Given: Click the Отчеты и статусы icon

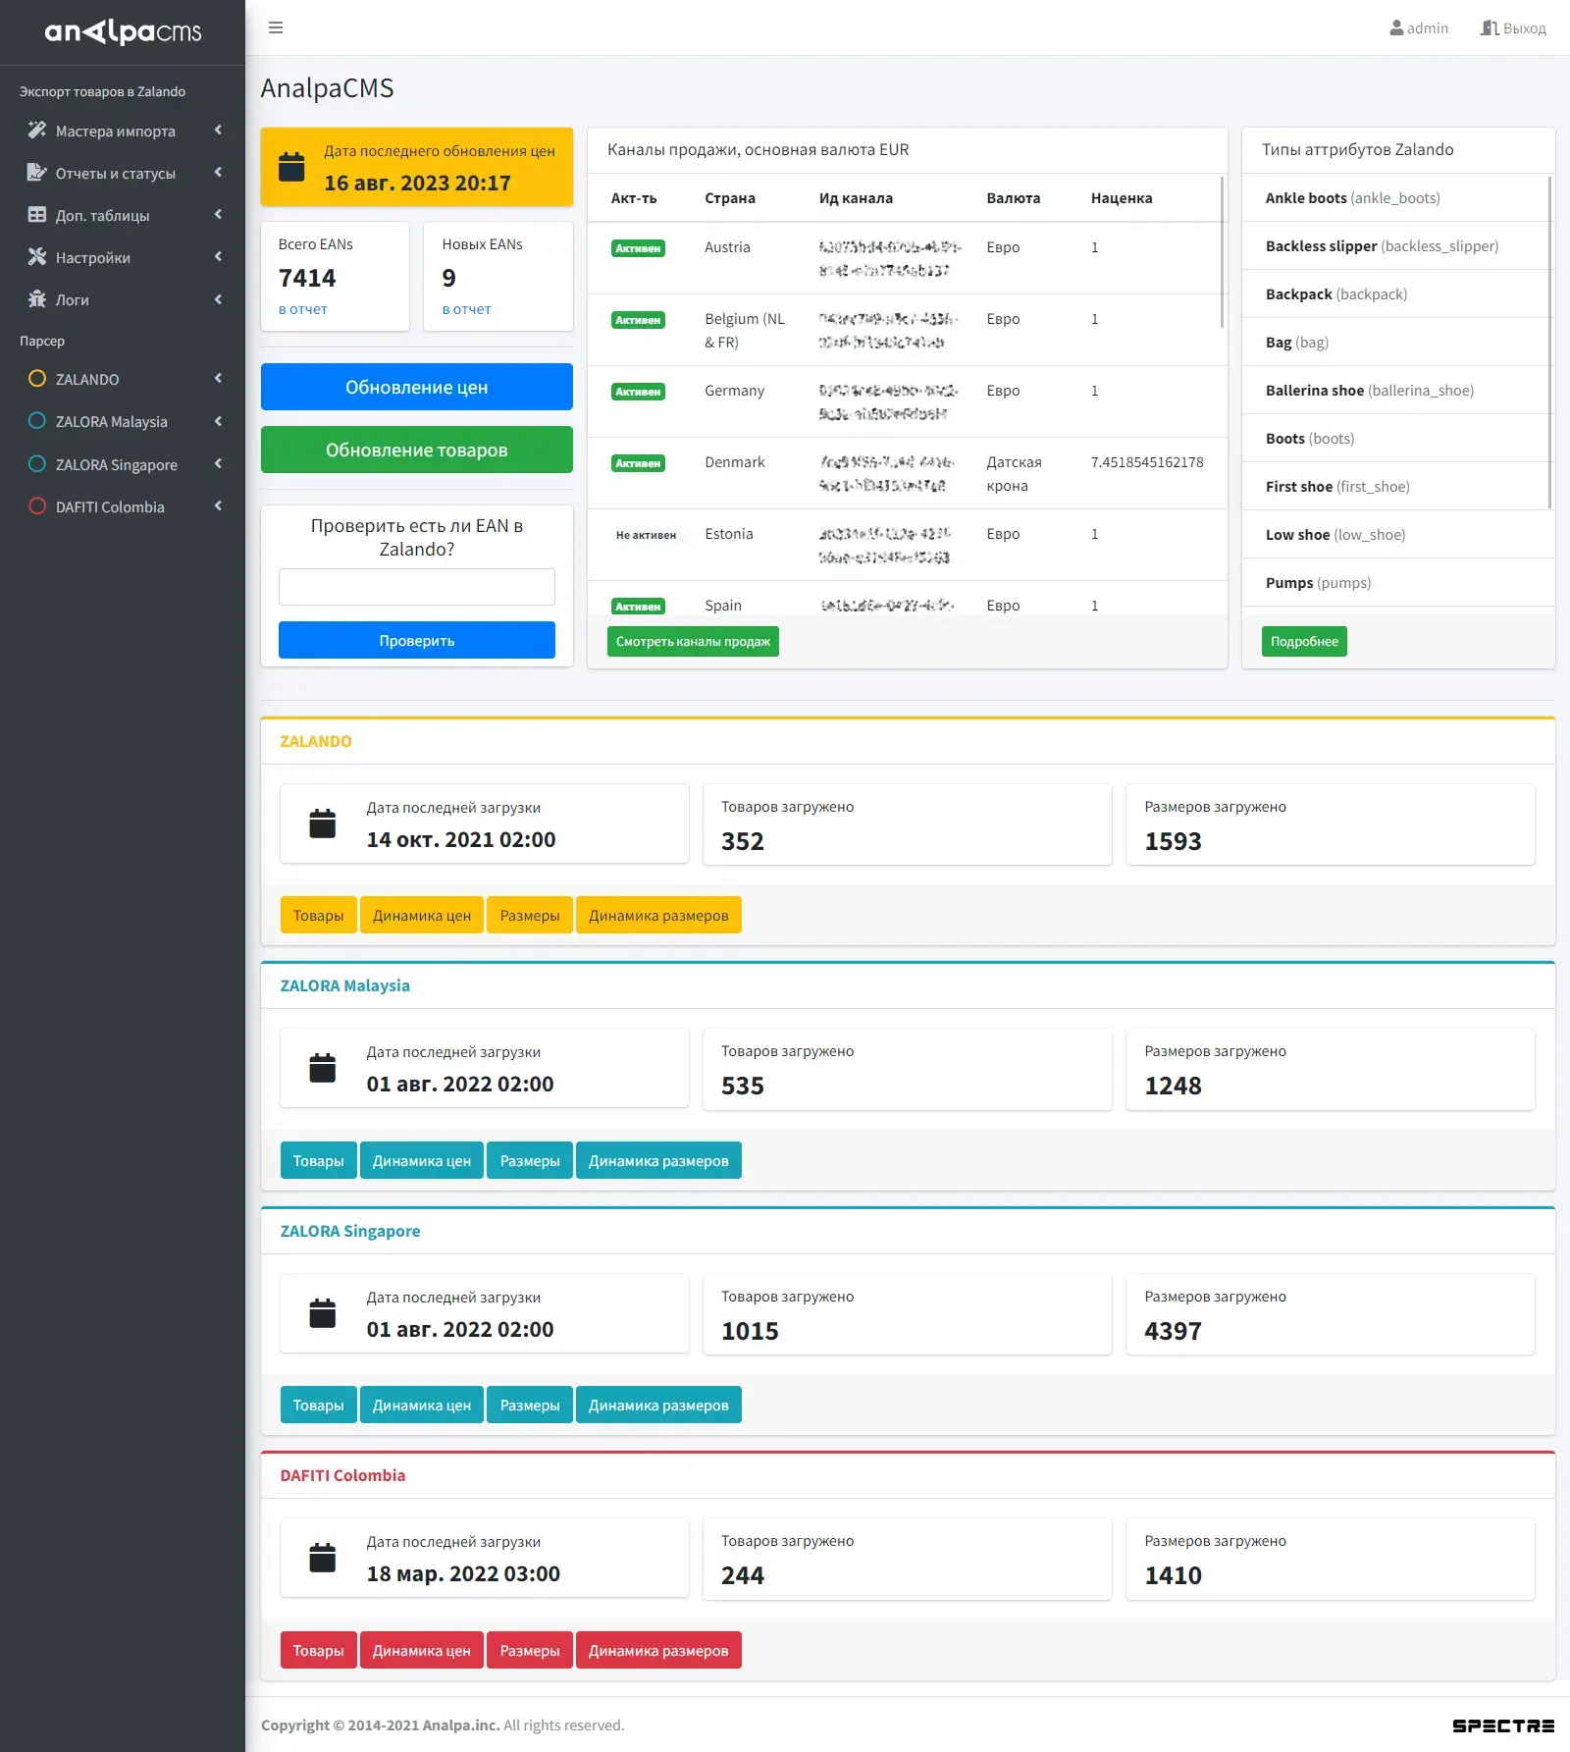Looking at the screenshot, I should [x=37, y=173].
